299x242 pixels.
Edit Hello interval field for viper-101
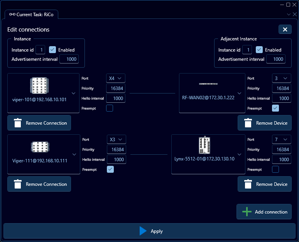[x=116, y=98]
